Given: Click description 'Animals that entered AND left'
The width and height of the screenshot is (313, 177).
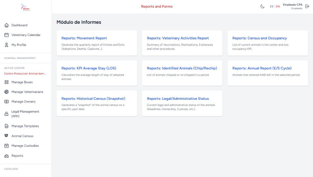Looking at the screenshot, I should 266,75.
